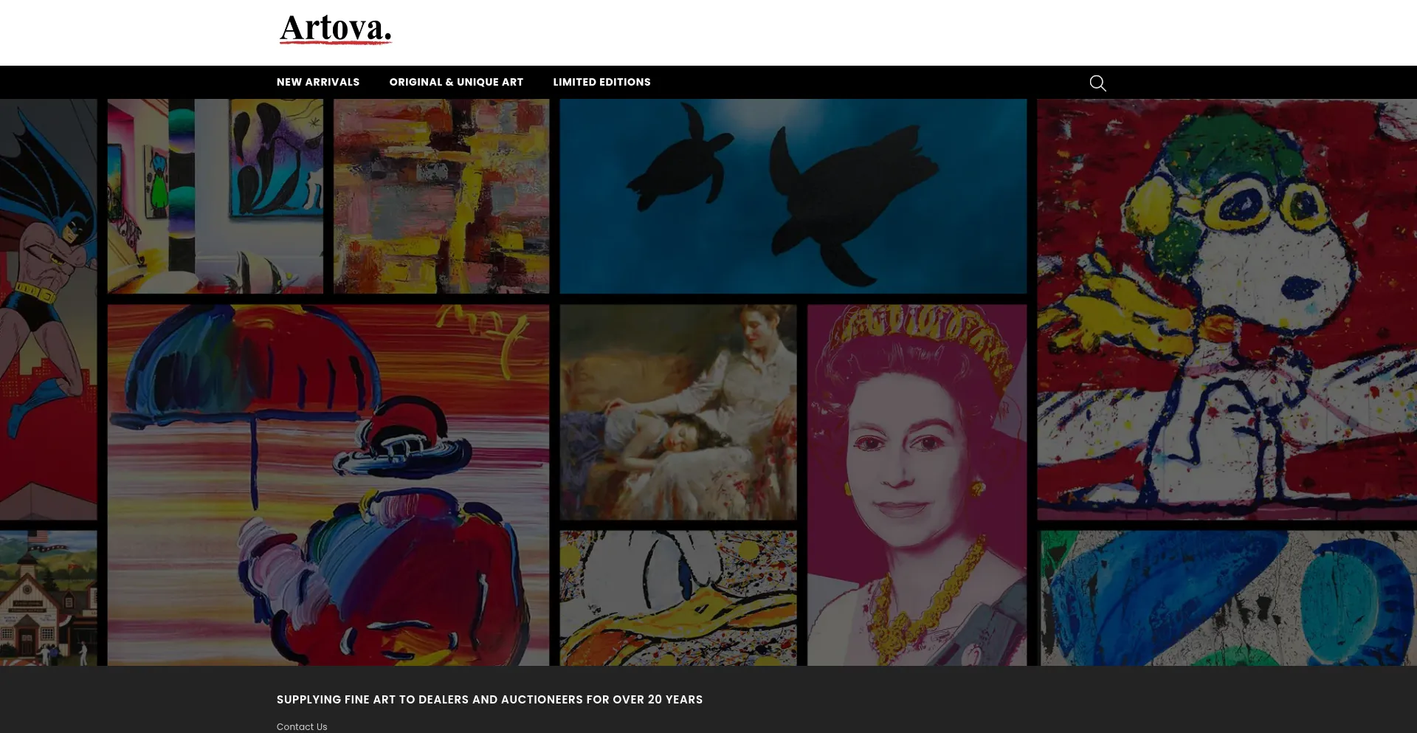
Task: Click the Contact Us link
Action: click(x=301, y=726)
